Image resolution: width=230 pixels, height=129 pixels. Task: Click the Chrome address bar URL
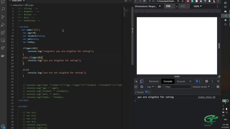tap(166, 1)
